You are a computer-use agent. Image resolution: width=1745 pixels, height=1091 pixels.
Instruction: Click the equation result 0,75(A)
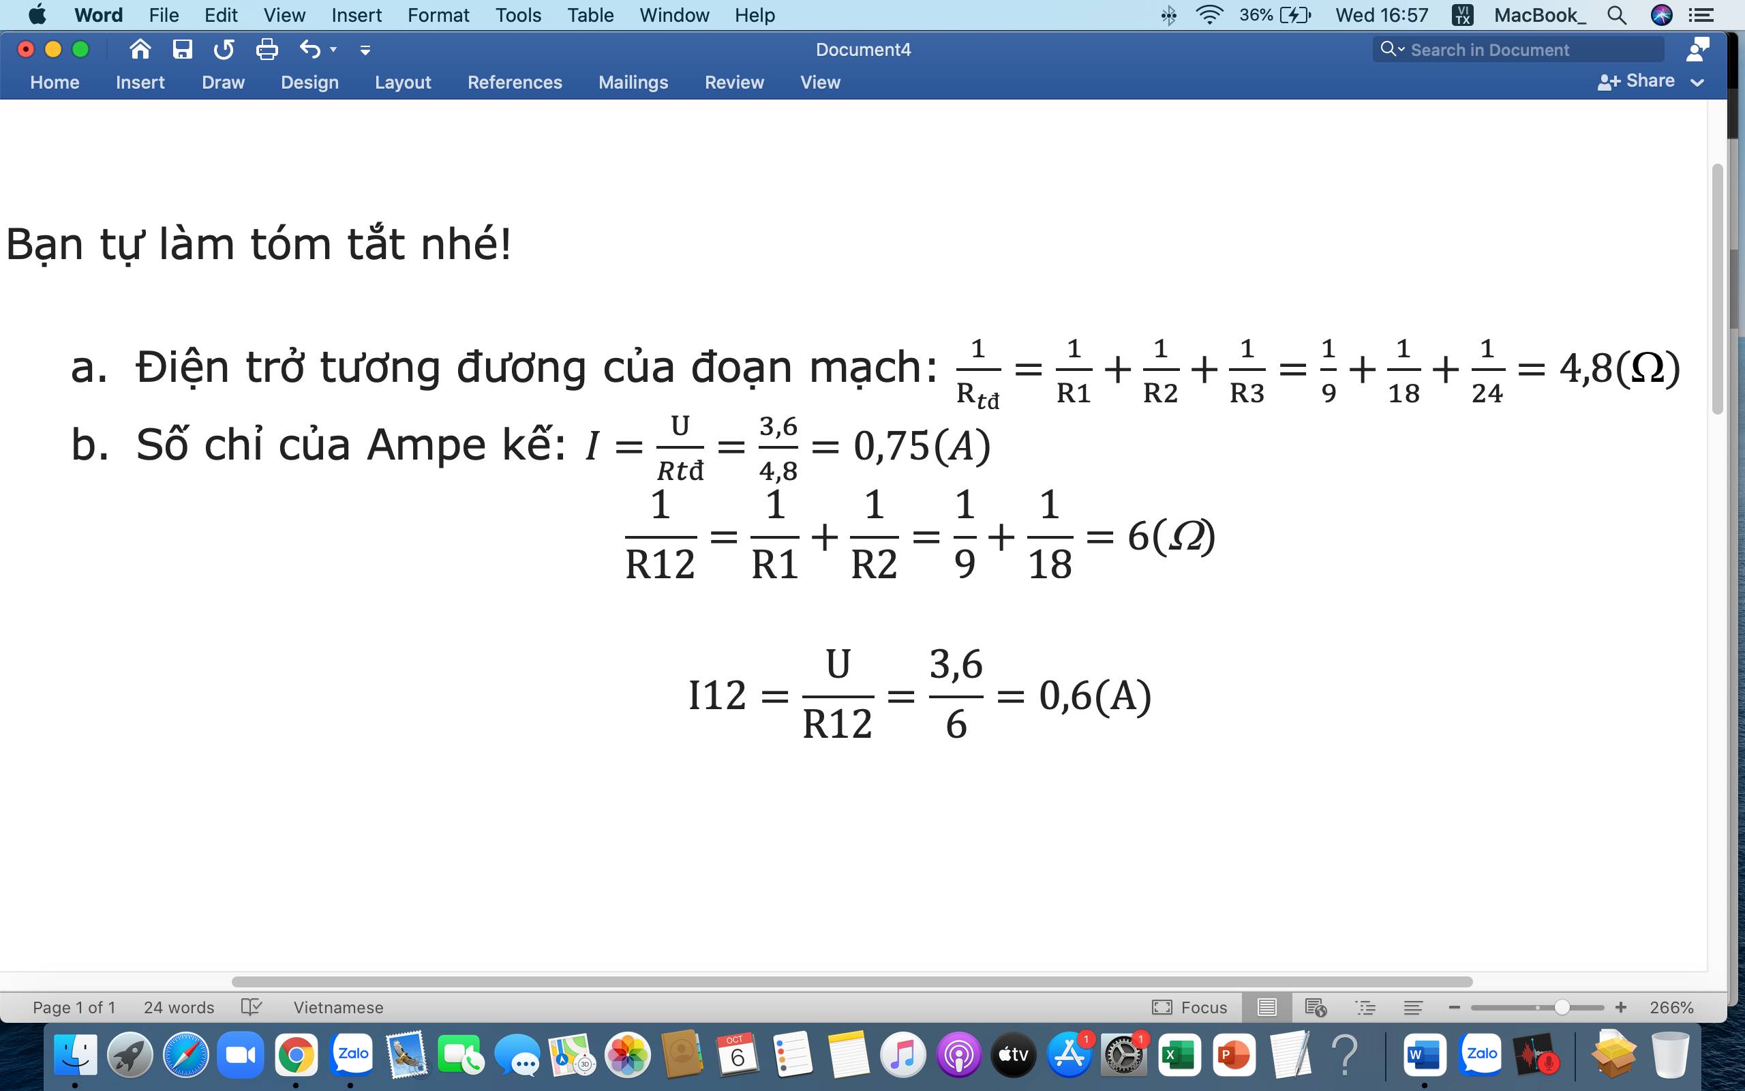922,446
